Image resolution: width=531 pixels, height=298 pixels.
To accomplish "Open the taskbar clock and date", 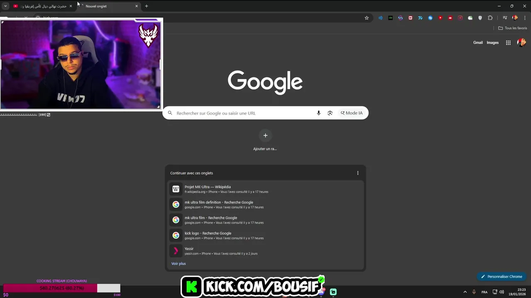I will point(518,292).
